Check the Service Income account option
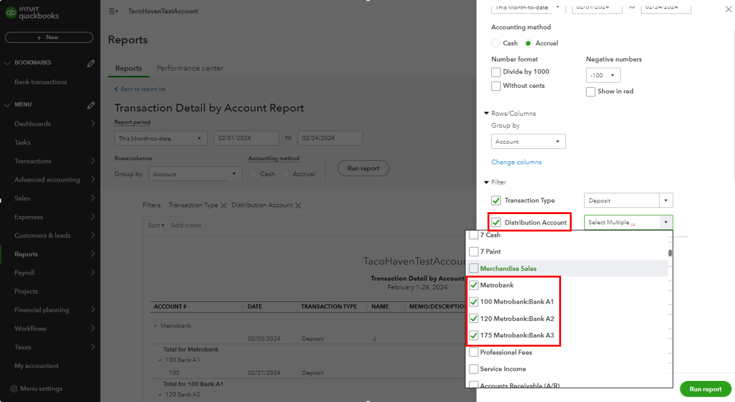735x402 pixels. pyautogui.click(x=474, y=369)
